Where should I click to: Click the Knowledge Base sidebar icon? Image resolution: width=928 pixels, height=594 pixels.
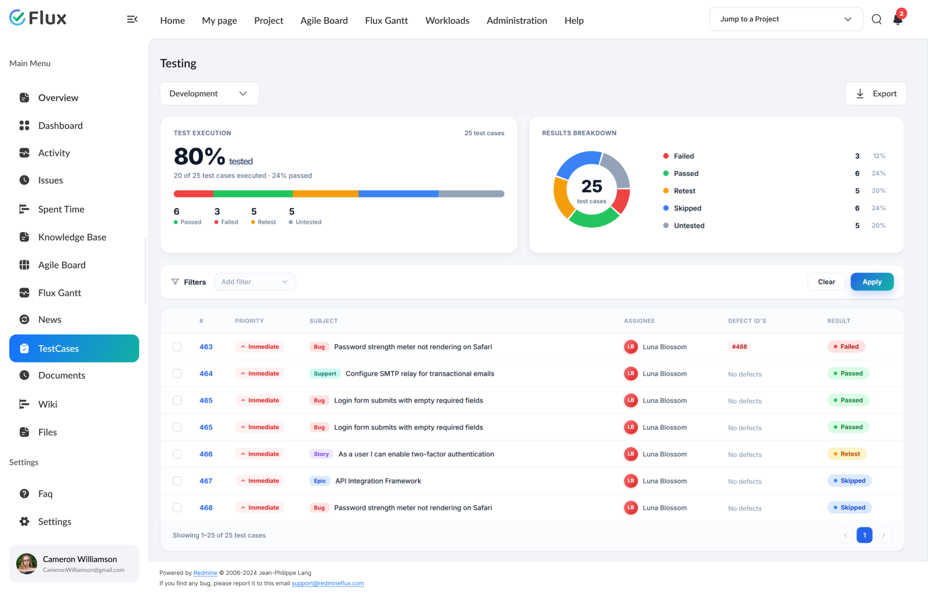pos(24,237)
